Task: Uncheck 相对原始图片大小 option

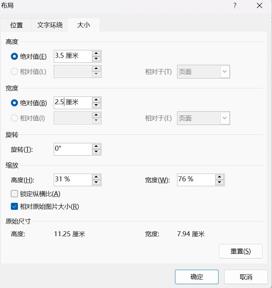Action: pos(14,207)
